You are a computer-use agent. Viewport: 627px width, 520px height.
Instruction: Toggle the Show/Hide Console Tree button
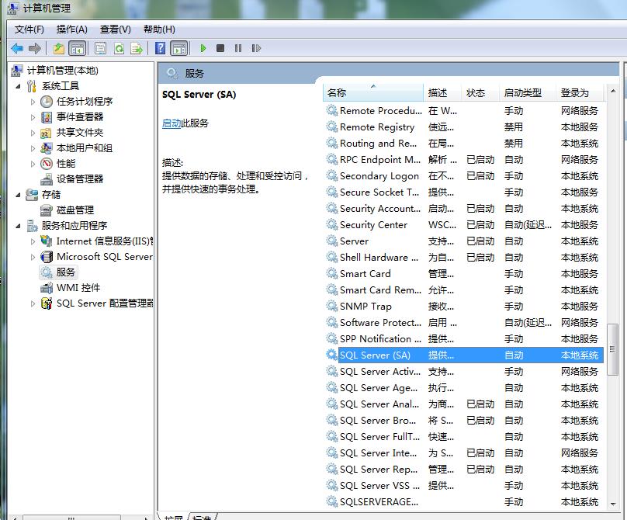[77, 48]
